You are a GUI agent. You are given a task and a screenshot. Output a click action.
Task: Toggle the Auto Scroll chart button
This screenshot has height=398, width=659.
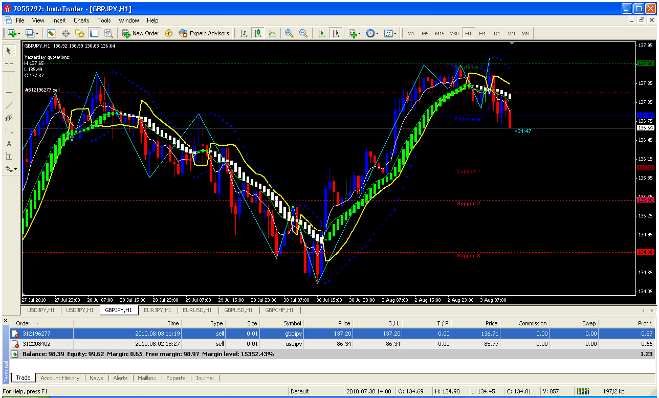tap(321, 33)
